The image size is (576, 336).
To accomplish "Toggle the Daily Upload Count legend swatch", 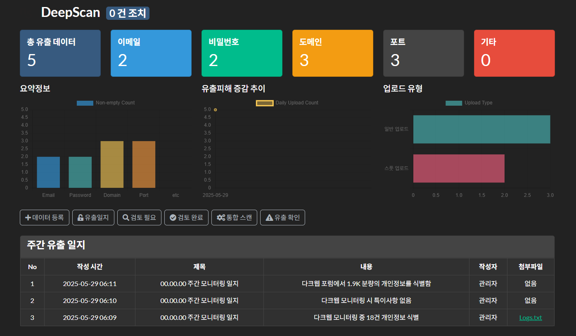I will point(265,103).
